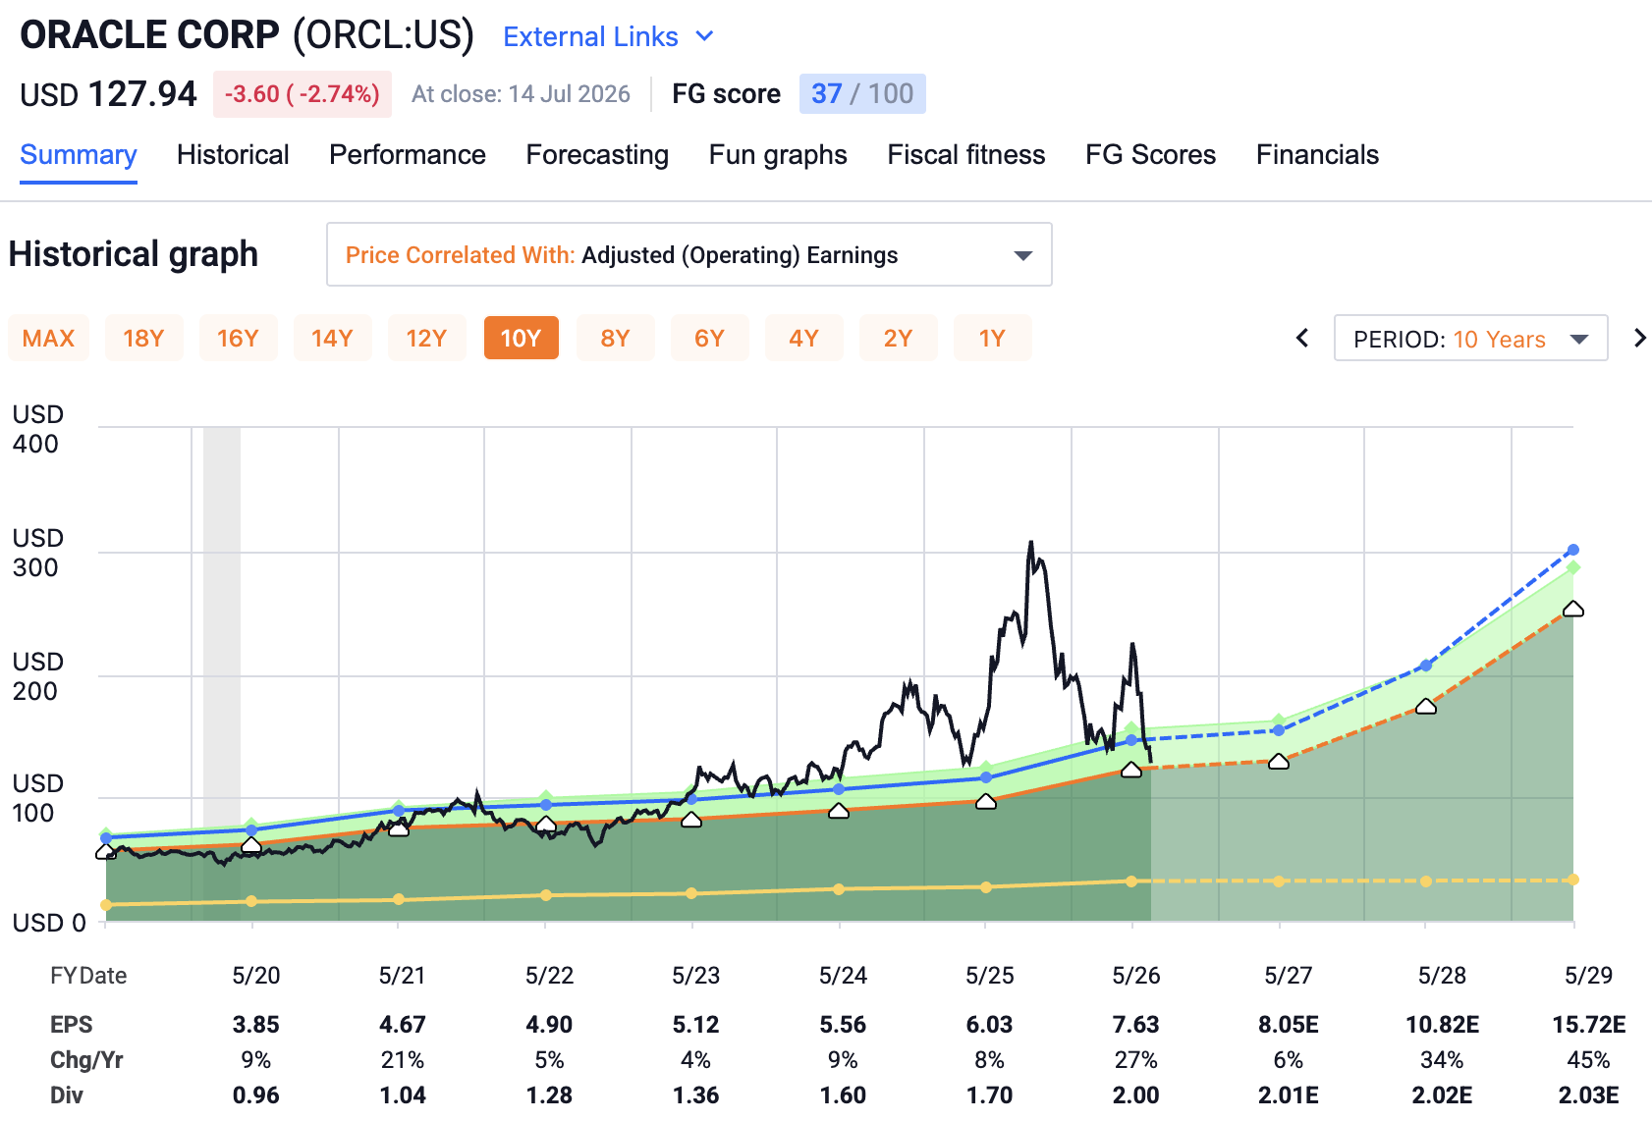This screenshot has height=1121, width=1652.
Task: Click the white triangle marker at 5/27
Action: [x=1279, y=761]
